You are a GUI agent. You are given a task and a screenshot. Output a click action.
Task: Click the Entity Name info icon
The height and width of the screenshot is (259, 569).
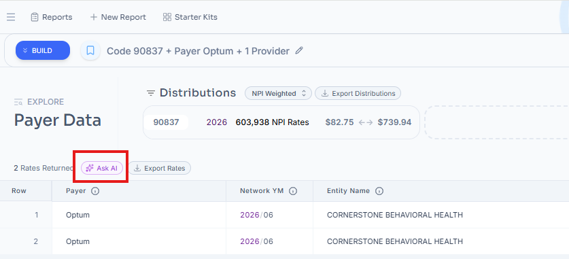379,191
